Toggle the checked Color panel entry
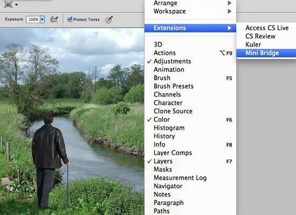 point(190,120)
